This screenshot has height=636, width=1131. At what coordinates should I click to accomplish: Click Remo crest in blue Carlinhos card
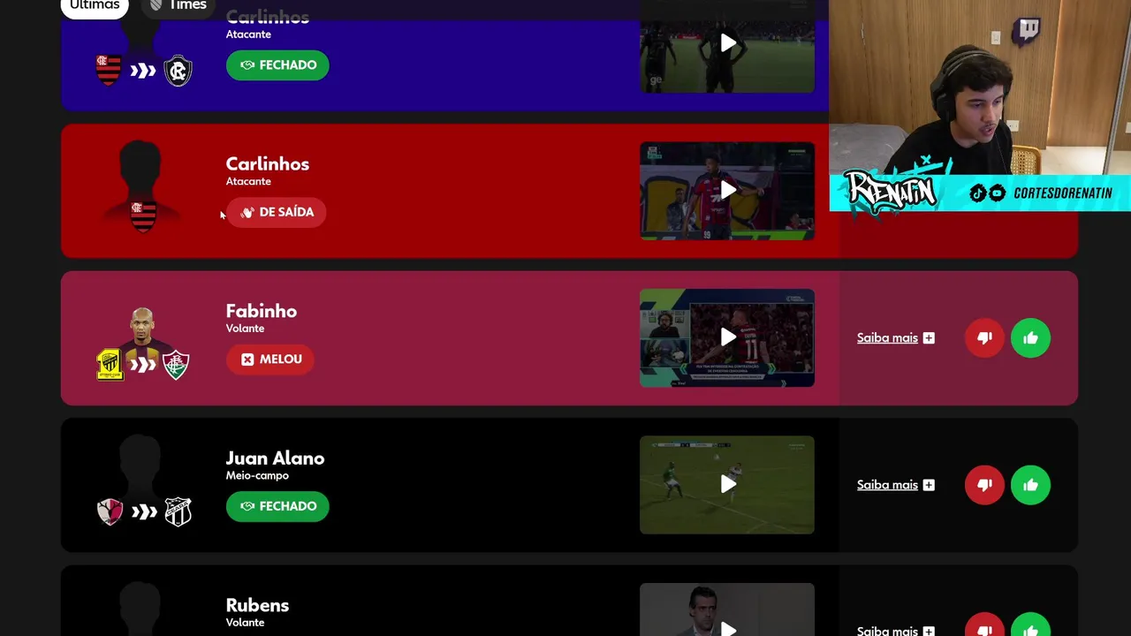(x=178, y=70)
